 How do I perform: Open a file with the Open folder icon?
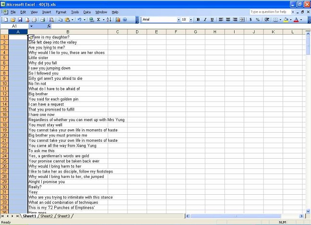point(13,19)
